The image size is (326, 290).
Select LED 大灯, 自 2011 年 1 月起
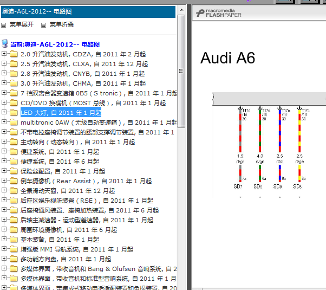click(61, 113)
